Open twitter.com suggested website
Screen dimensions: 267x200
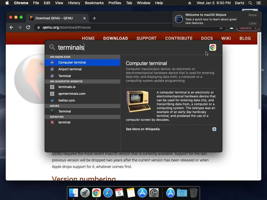(83, 101)
